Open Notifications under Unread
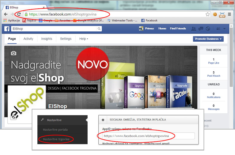Viewport: 235px width, 155px height. coord(214,95)
